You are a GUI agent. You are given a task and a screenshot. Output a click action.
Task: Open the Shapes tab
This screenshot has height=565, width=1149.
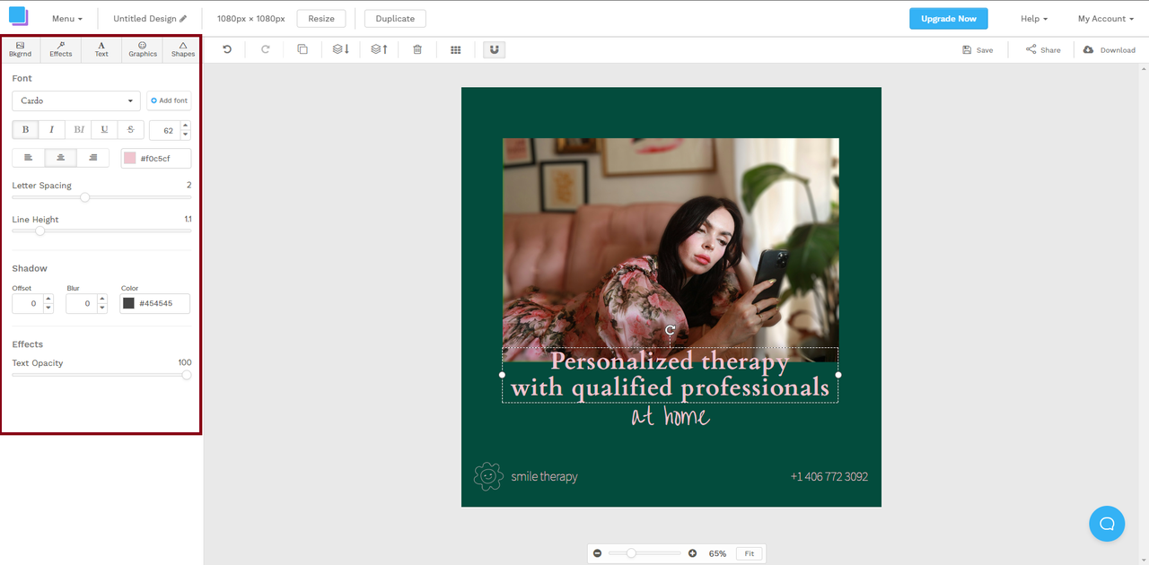pyautogui.click(x=183, y=49)
